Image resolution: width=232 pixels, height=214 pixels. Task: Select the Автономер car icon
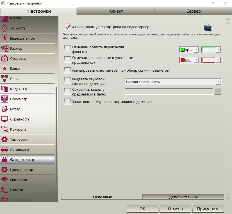[4, 149]
